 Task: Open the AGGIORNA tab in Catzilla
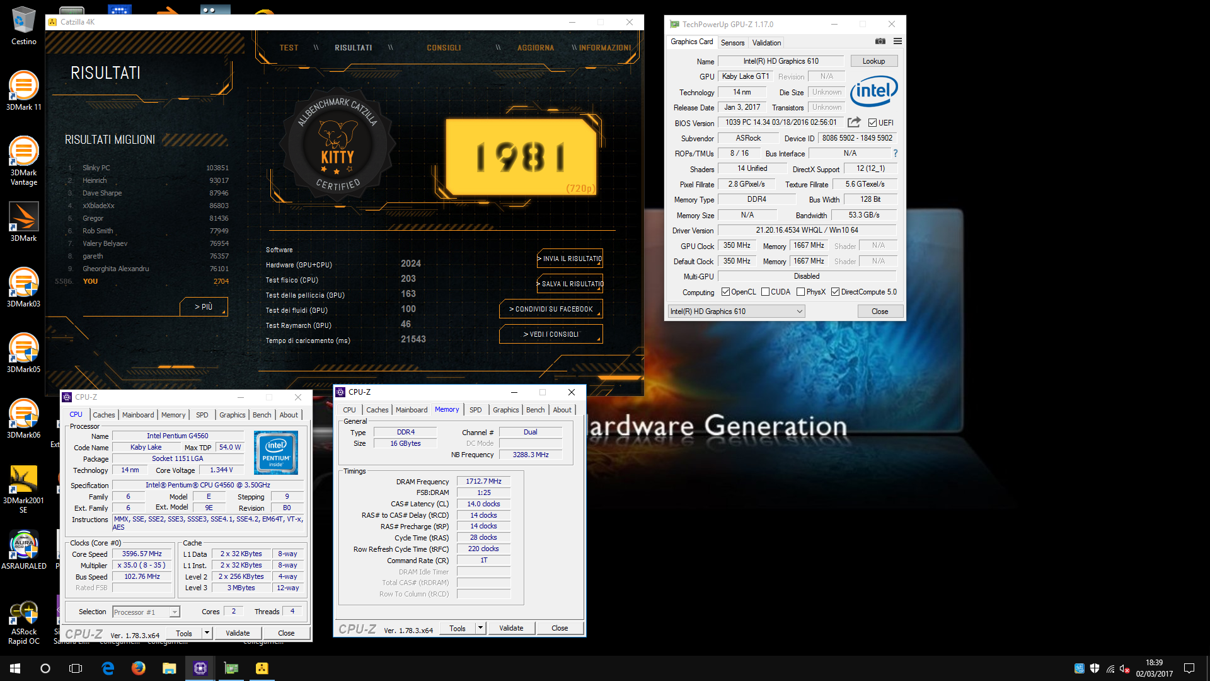coord(536,48)
